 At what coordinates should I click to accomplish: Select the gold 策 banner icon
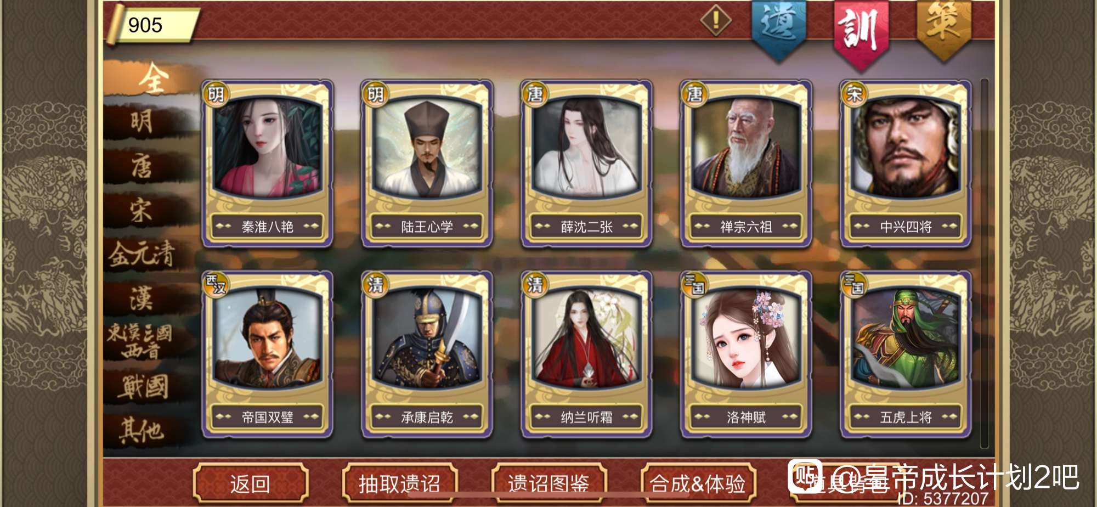point(944,29)
